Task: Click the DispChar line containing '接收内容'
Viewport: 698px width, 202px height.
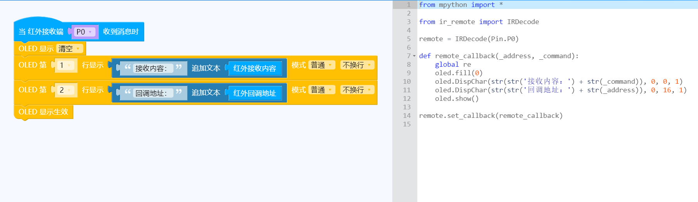Action: pos(559,81)
